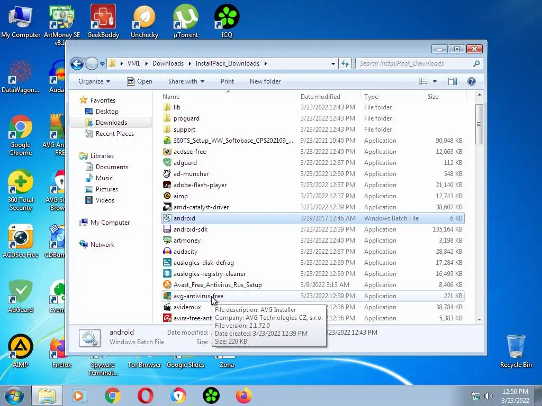Click the vertical scrollbar thumb
Viewport: 542px width, 406px height.
tap(479, 124)
